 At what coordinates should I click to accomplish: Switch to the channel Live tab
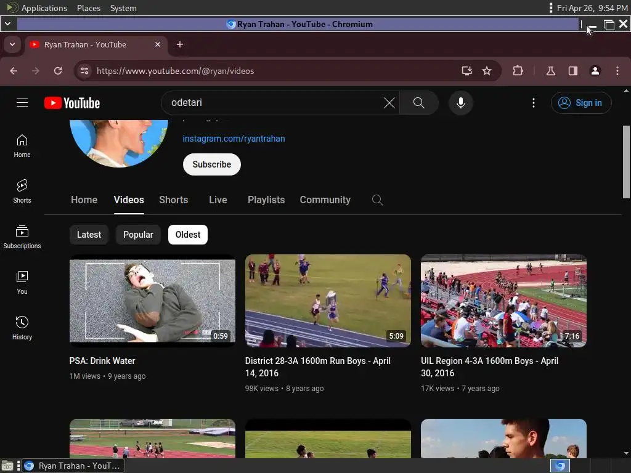pyautogui.click(x=218, y=200)
